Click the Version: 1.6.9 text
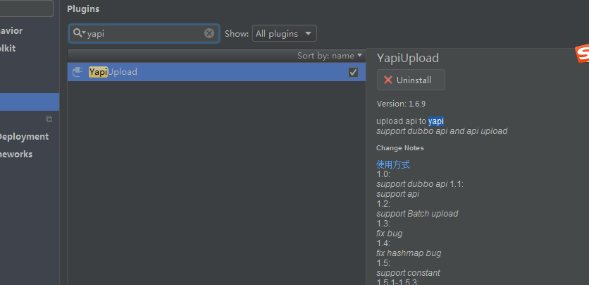The width and height of the screenshot is (589, 285). 401,104
